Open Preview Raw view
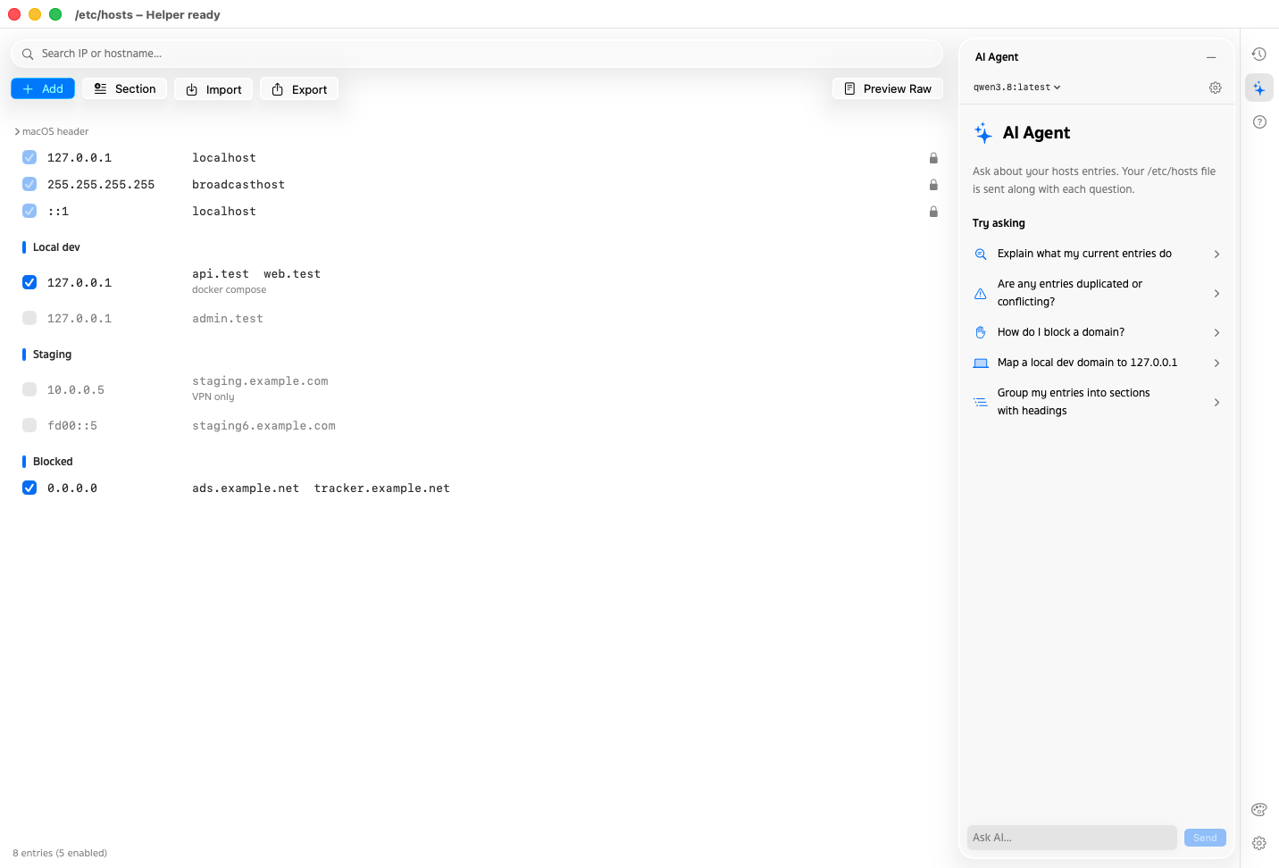The image size is (1279, 868). pyautogui.click(x=888, y=89)
